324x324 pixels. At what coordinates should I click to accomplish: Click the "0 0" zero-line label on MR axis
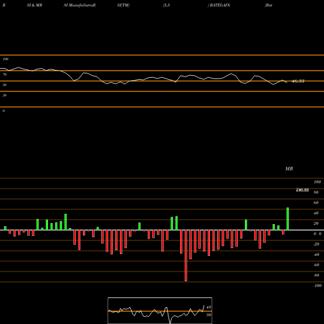point(318,234)
